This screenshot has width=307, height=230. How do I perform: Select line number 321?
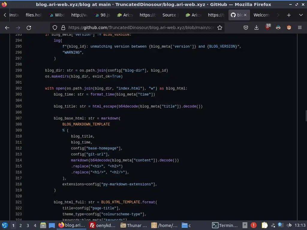(19, 202)
